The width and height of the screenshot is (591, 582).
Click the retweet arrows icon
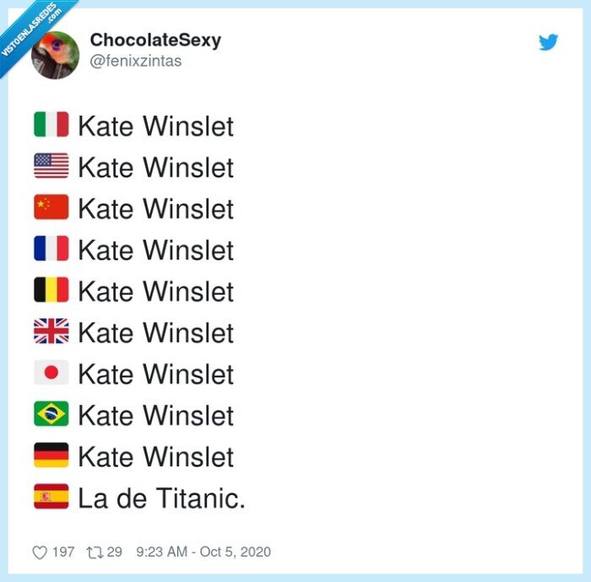[x=94, y=552]
